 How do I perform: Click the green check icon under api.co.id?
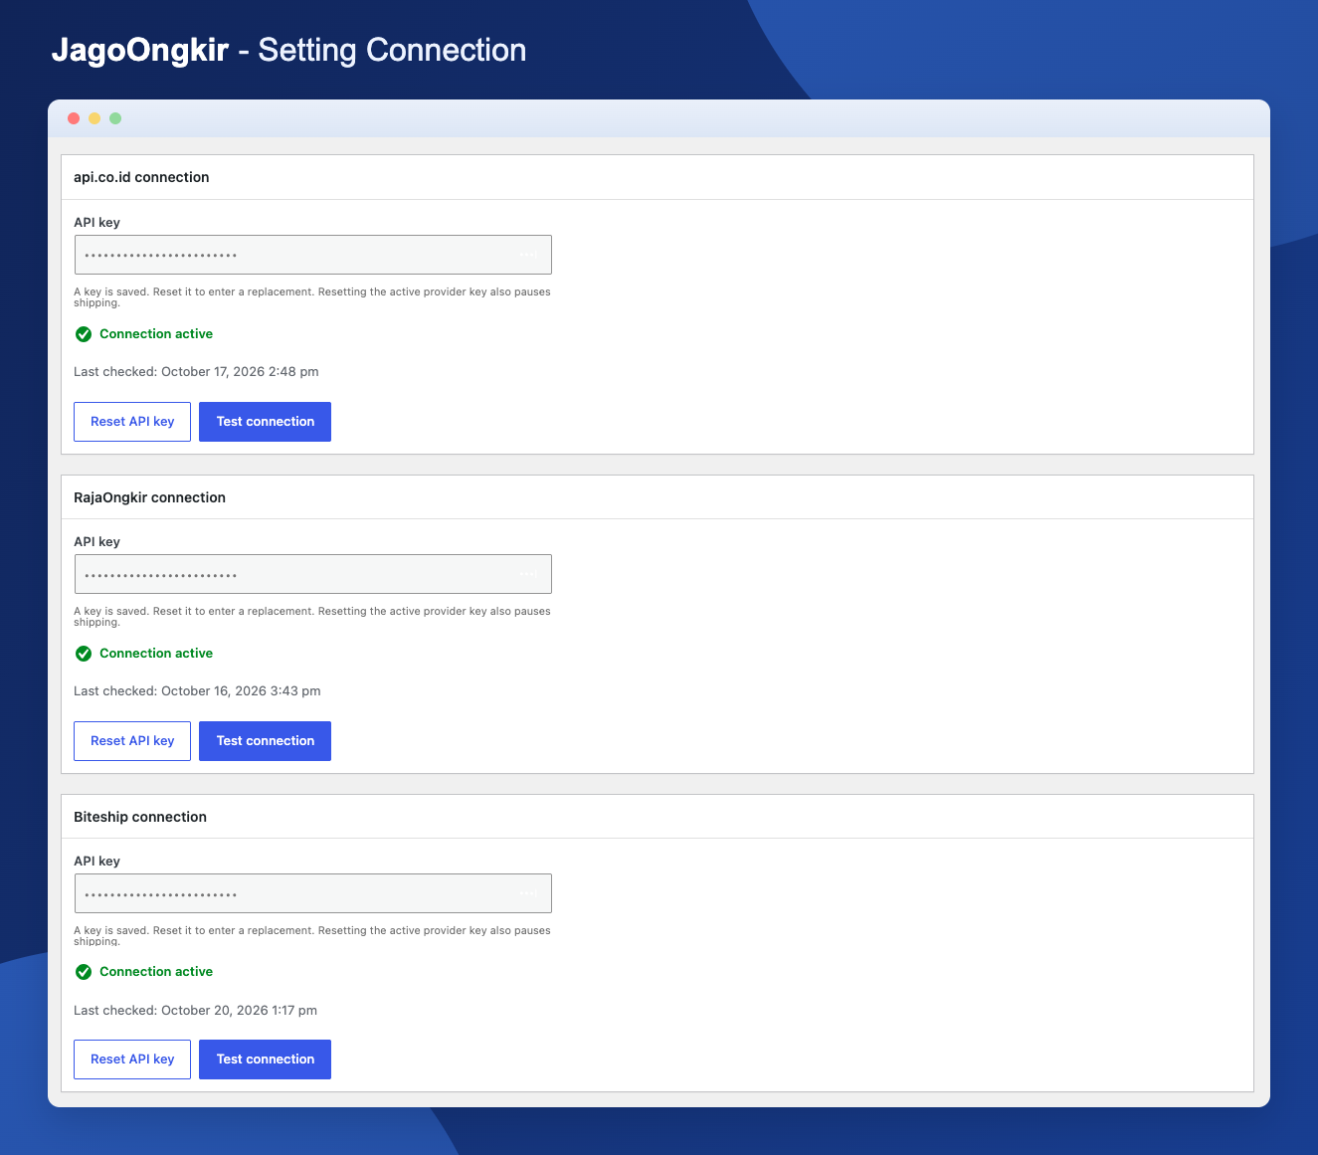[x=84, y=334]
